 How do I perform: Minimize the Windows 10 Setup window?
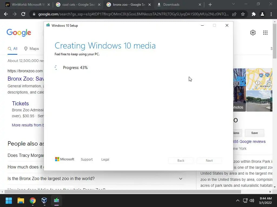202,26
